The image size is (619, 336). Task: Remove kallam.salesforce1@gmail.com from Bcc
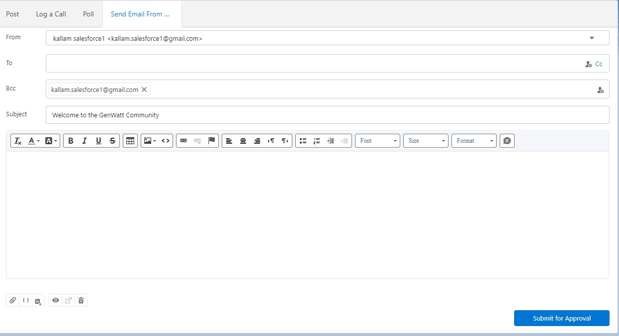click(144, 89)
